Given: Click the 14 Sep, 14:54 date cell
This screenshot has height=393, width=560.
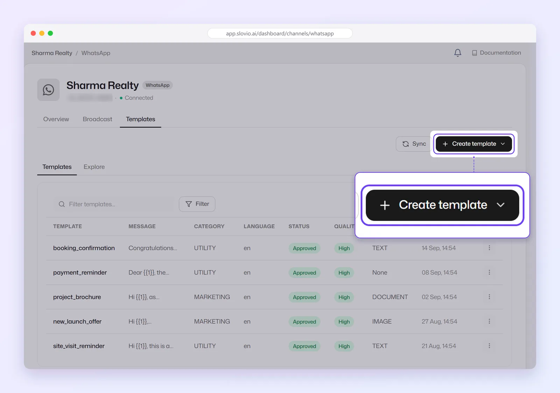Looking at the screenshot, I should 439,248.
